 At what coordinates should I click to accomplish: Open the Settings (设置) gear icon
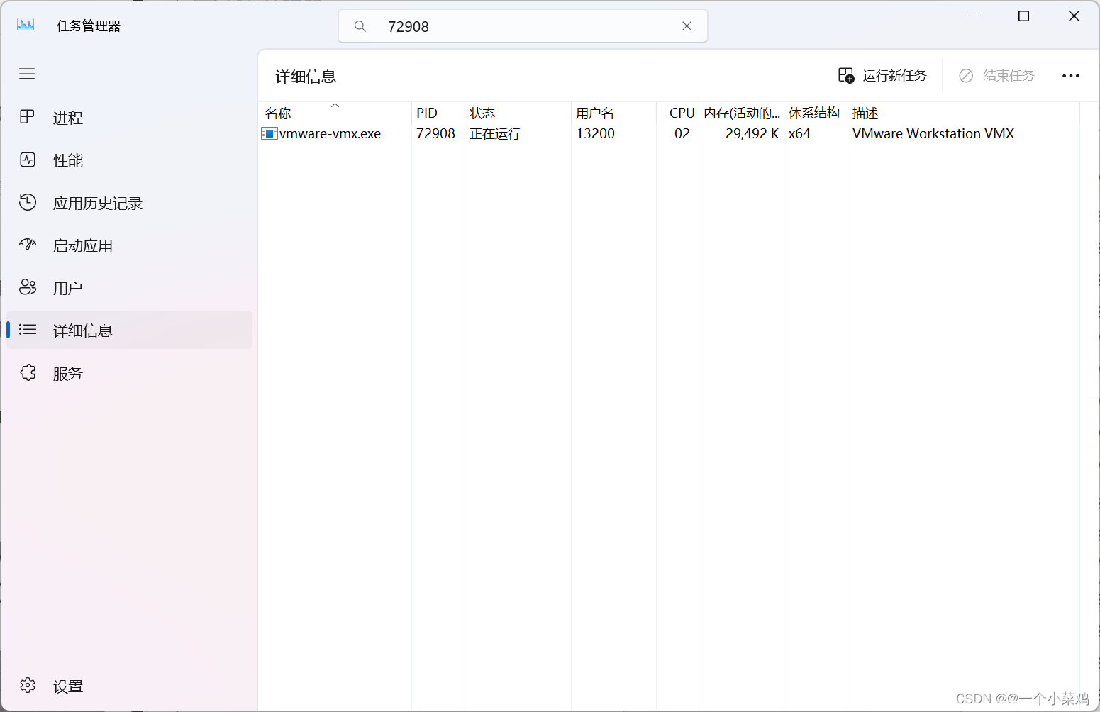(28, 685)
